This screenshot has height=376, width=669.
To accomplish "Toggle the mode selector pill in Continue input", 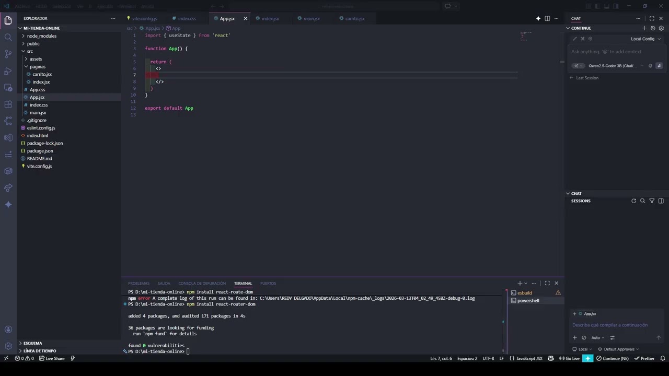I will (579, 66).
